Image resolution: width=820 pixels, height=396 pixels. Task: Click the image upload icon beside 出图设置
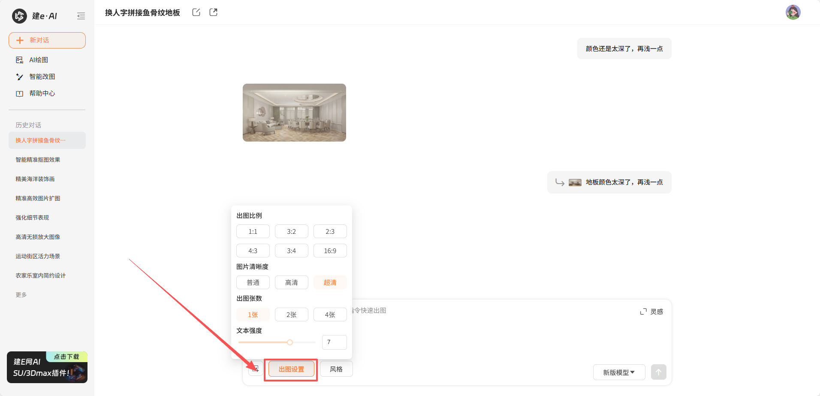pyautogui.click(x=256, y=369)
